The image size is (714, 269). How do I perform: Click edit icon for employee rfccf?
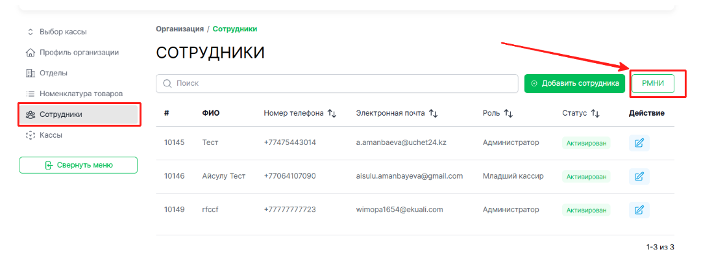tap(639, 210)
